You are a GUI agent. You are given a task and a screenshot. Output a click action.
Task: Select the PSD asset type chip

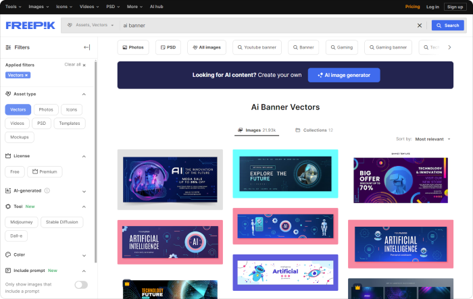point(42,124)
